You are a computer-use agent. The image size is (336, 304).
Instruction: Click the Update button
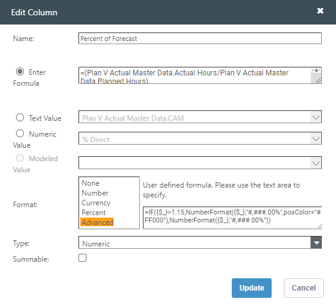click(x=251, y=288)
